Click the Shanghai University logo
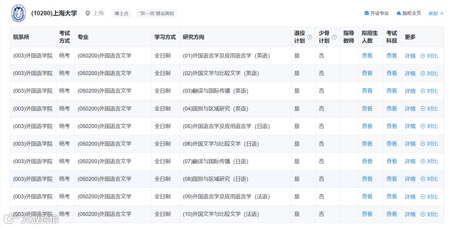 pyautogui.click(x=18, y=13)
